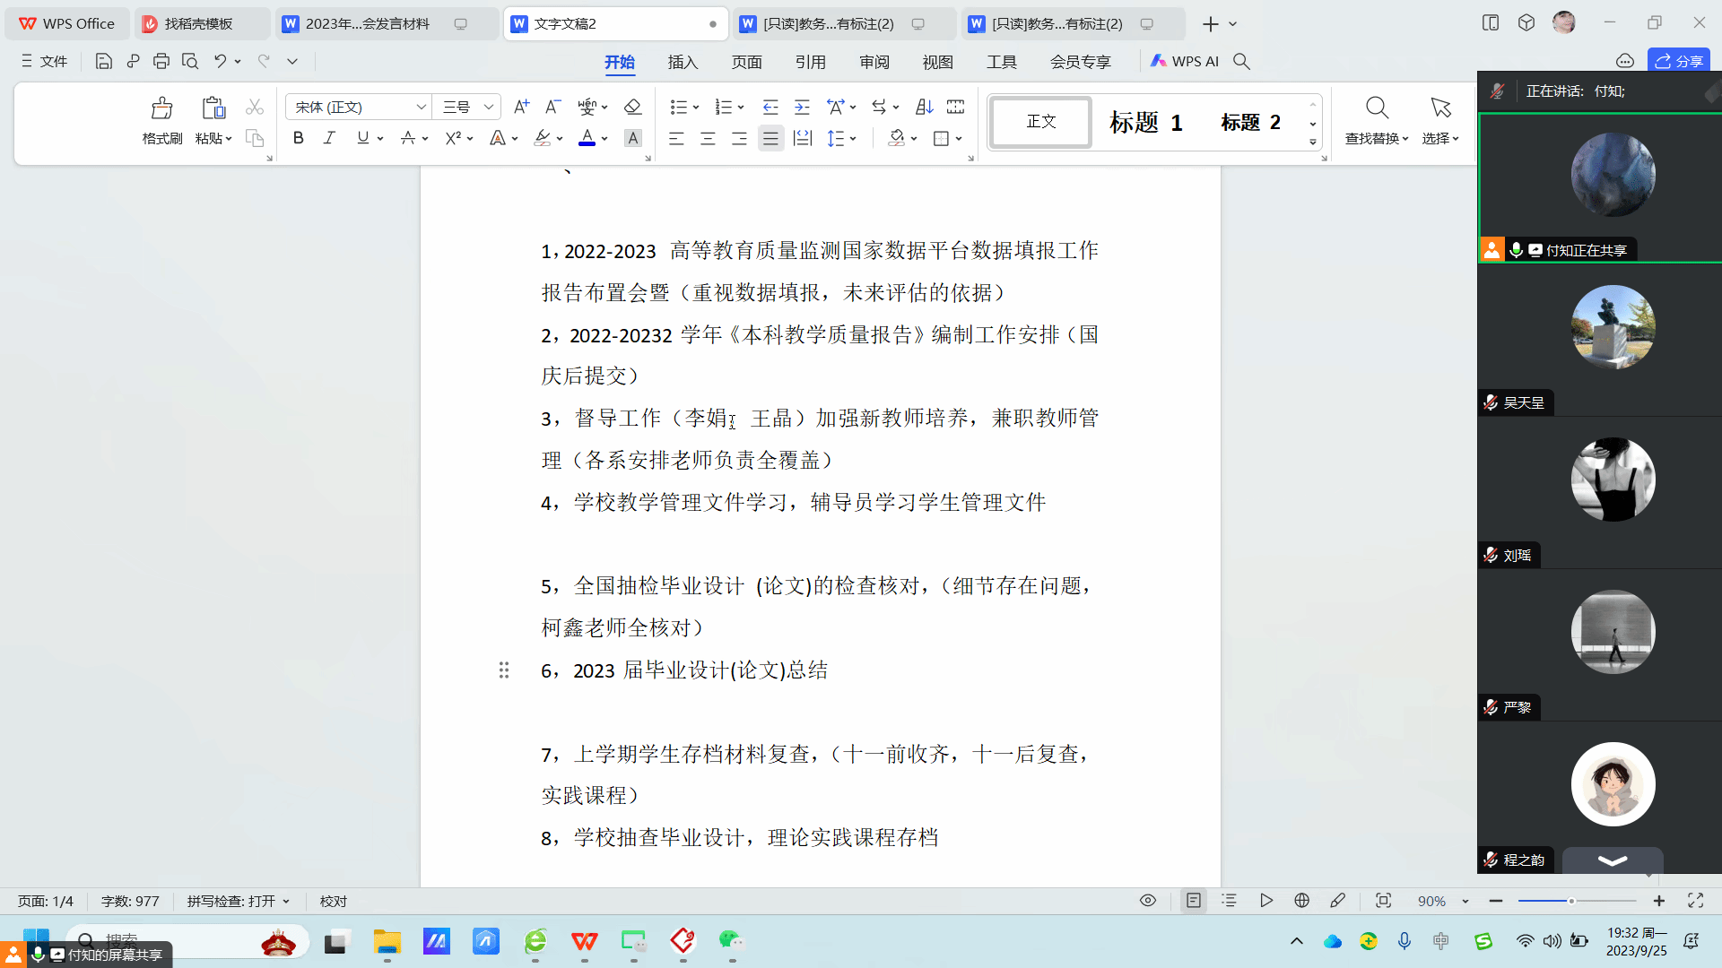Image resolution: width=1722 pixels, height=968 pixels.
Task: Click the save icon in quick toolbar
Action: coord(104,61)
